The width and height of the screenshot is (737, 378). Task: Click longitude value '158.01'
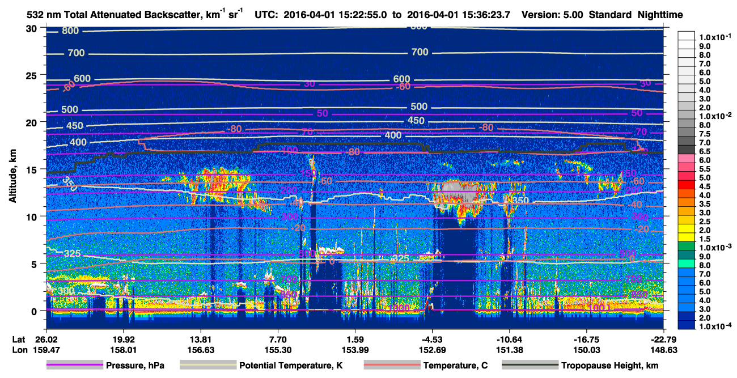123,350
